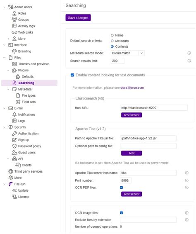Click info icon beside Metadata search mode
The width and height of the screenshot is (196, 234).
(189, 53)
